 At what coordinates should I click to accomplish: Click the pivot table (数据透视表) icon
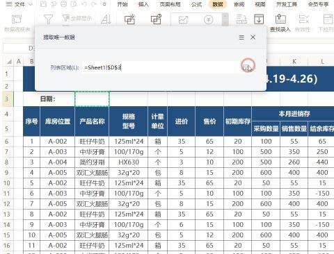pyautogui.click(x=17, y=19)
